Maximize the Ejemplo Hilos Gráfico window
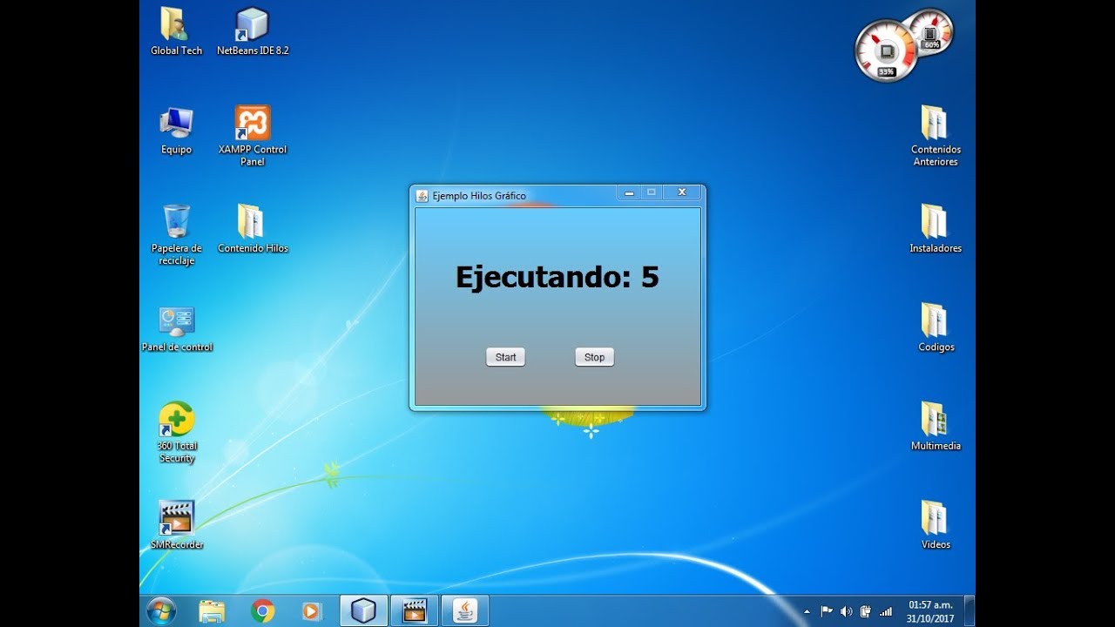Viewport: 1115px width, 627px height. coord(651,192)
